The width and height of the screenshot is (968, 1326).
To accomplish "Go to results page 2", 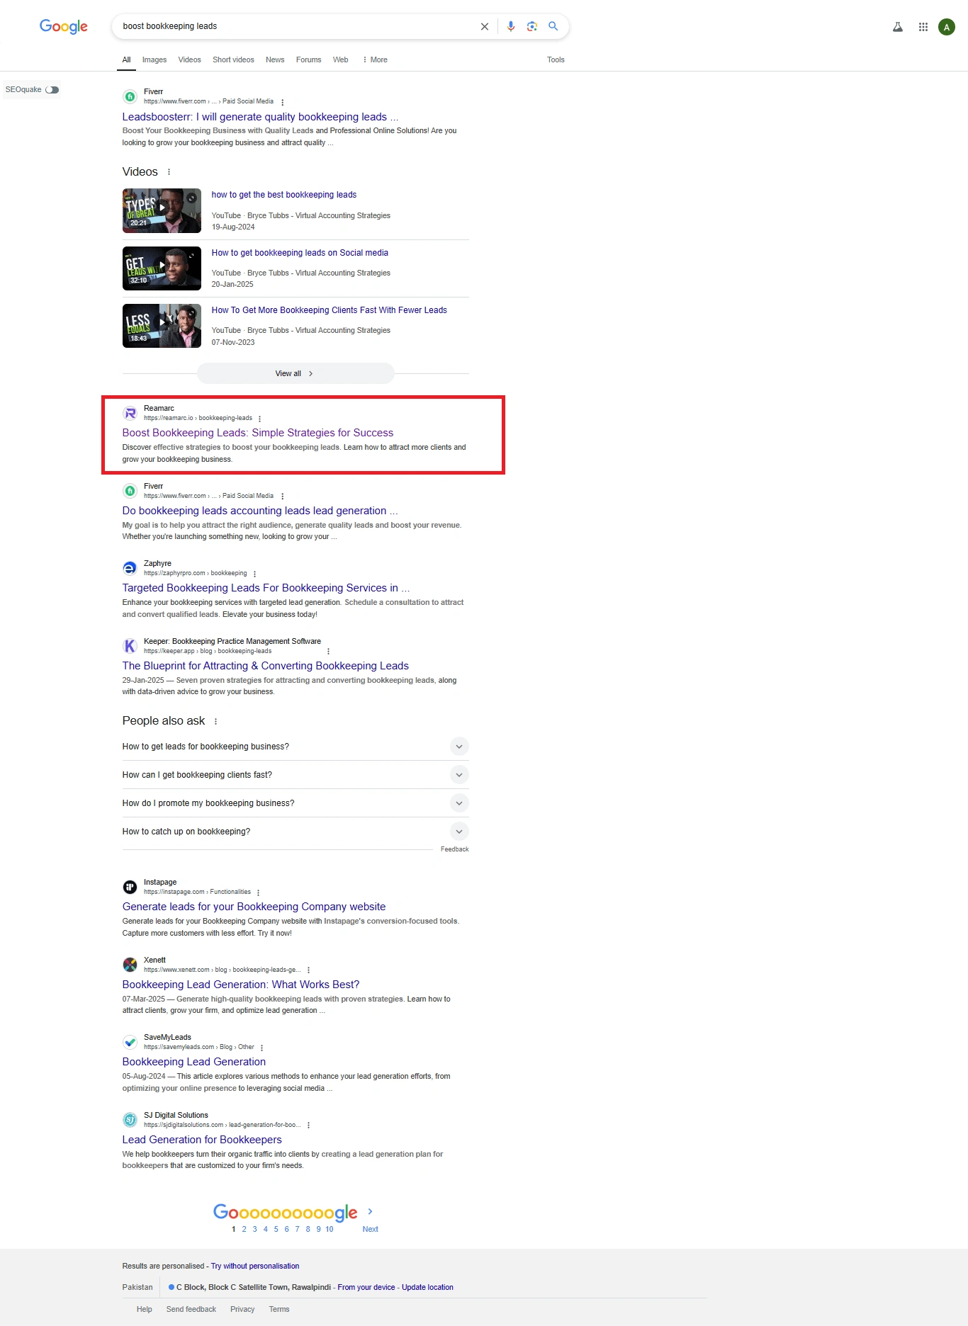I will [244, 1230].
